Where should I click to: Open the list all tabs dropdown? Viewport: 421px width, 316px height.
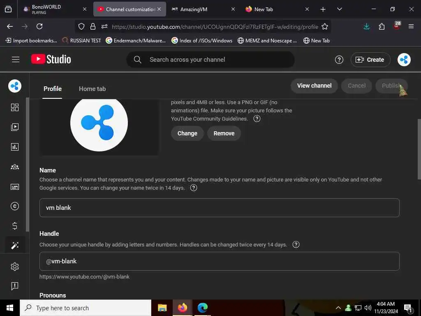(x=339, y=9)
